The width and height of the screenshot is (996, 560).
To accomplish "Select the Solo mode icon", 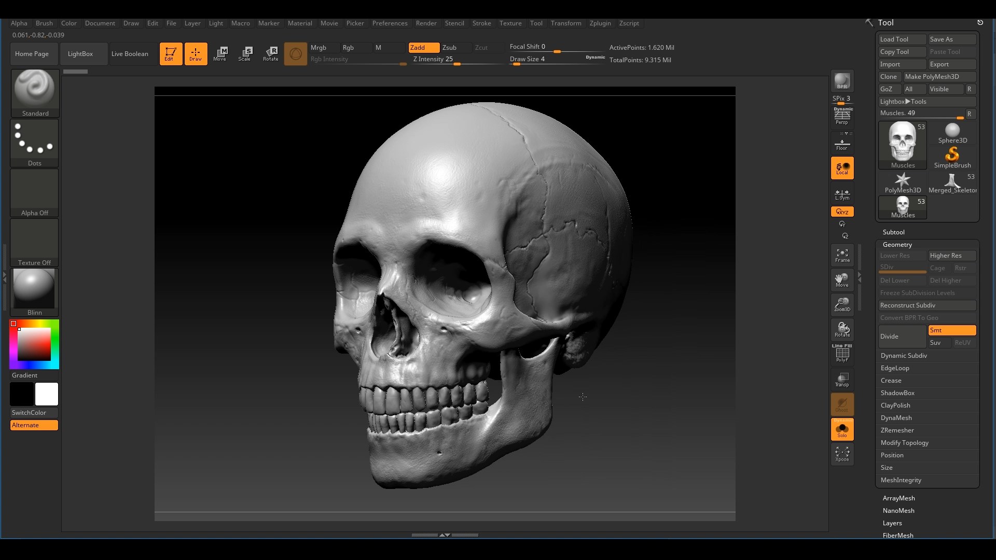I will point(842,429).
